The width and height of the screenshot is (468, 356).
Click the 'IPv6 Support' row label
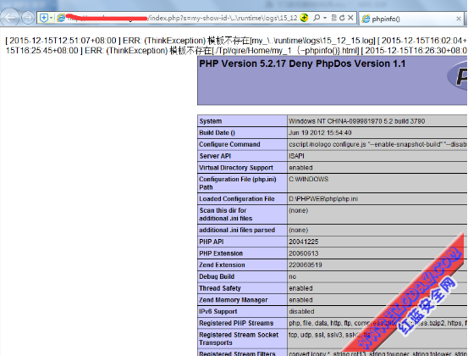(217, 311)
